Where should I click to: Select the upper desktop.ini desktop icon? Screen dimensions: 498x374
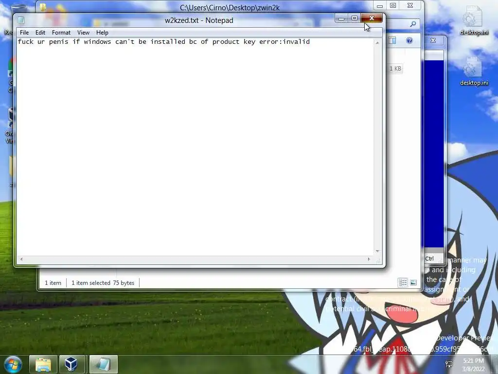coord(474,20)
